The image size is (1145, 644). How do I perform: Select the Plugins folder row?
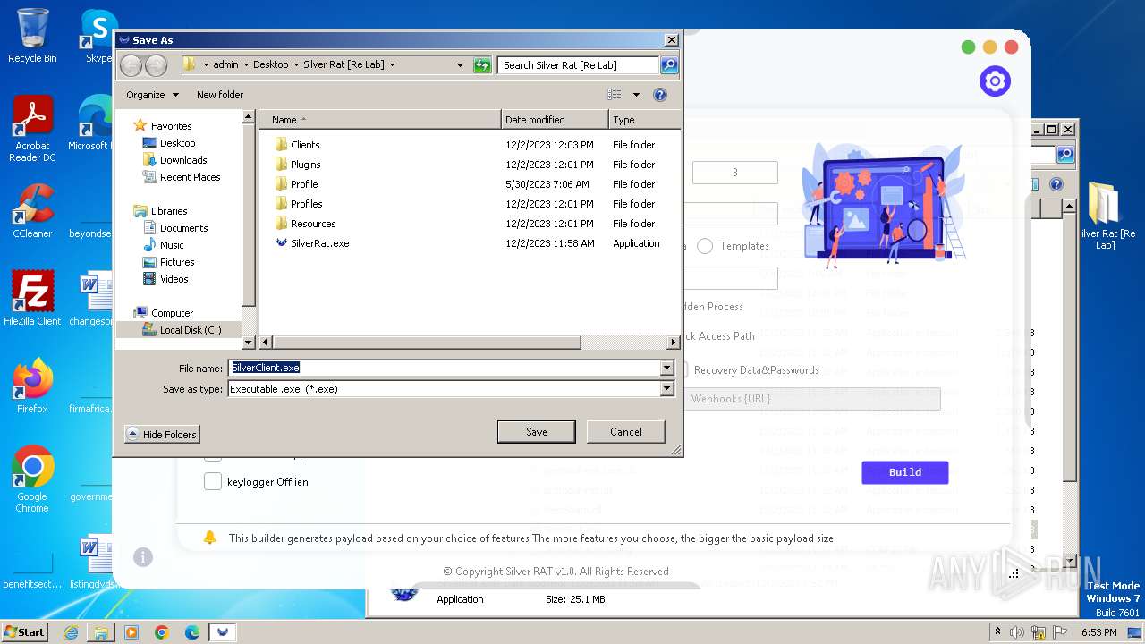(469, 165)
